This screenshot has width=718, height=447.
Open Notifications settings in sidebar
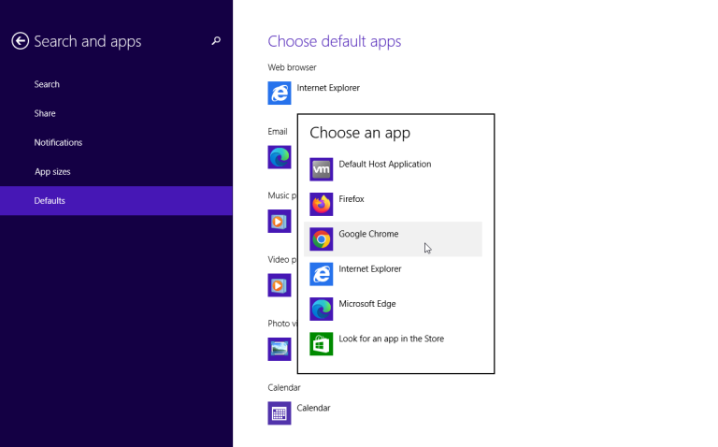[58, 142]
